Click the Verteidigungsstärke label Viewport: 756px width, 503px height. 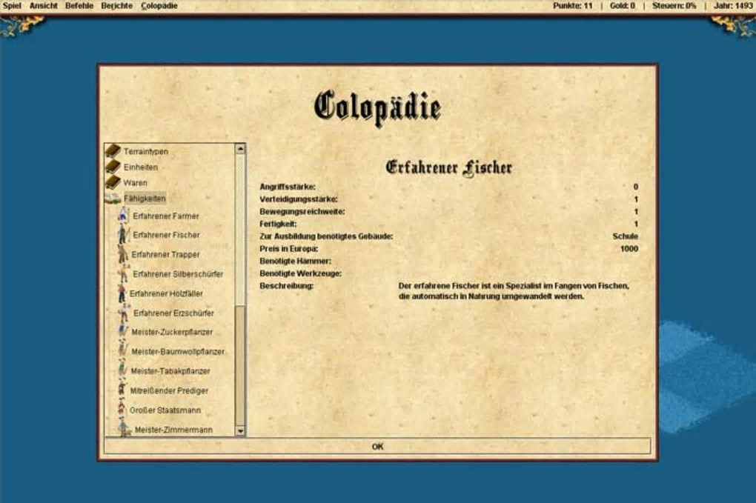click(x=299, y=199)
